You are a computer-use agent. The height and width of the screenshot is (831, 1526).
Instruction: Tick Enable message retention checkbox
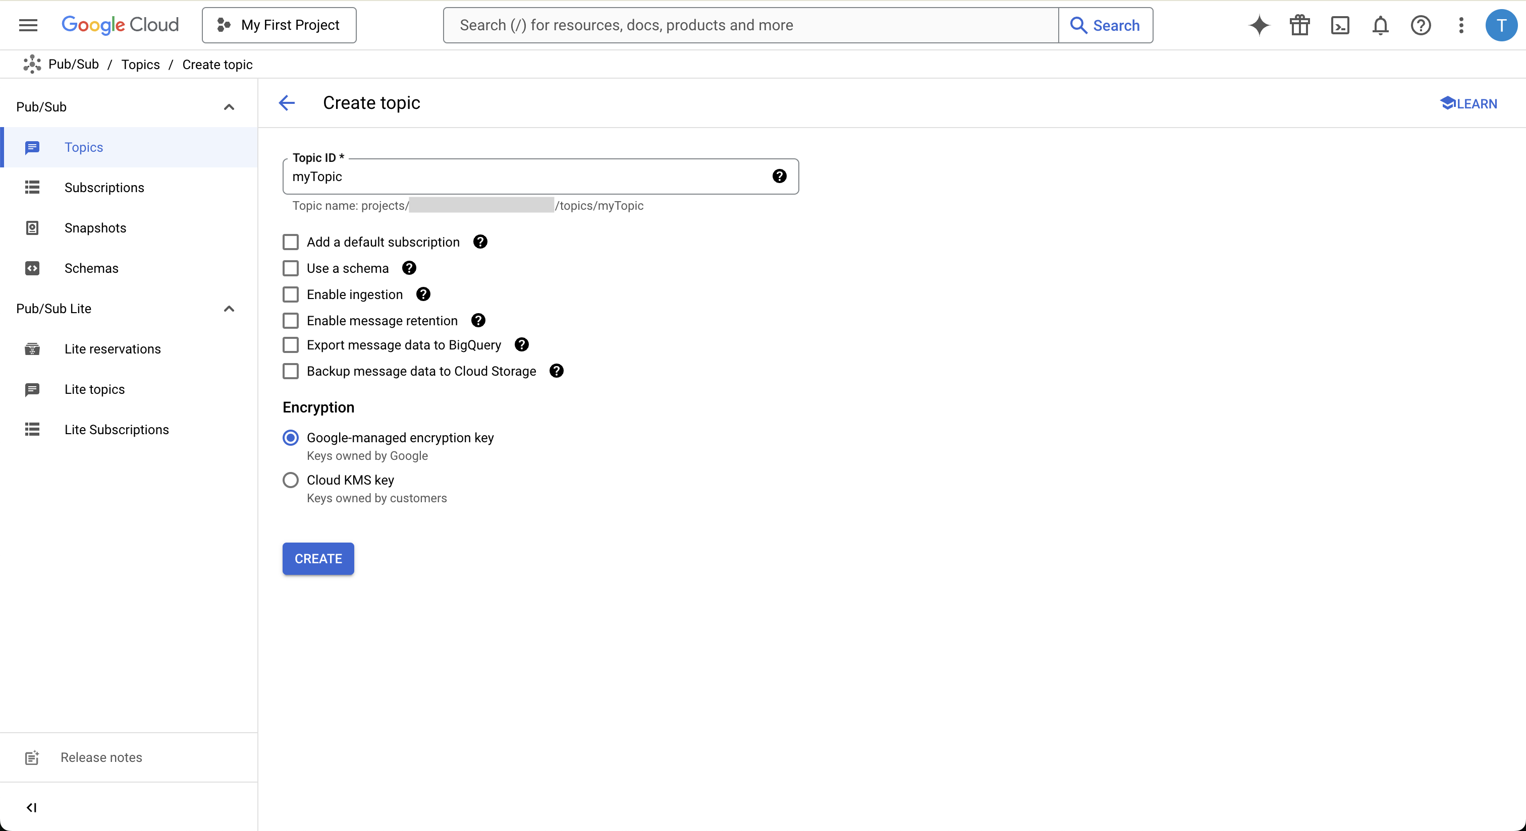[290, 321]
